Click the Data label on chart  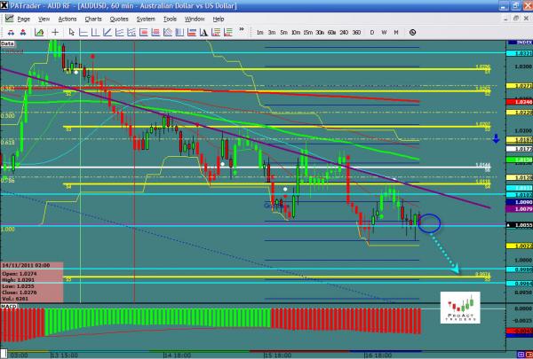coord(7,42)
